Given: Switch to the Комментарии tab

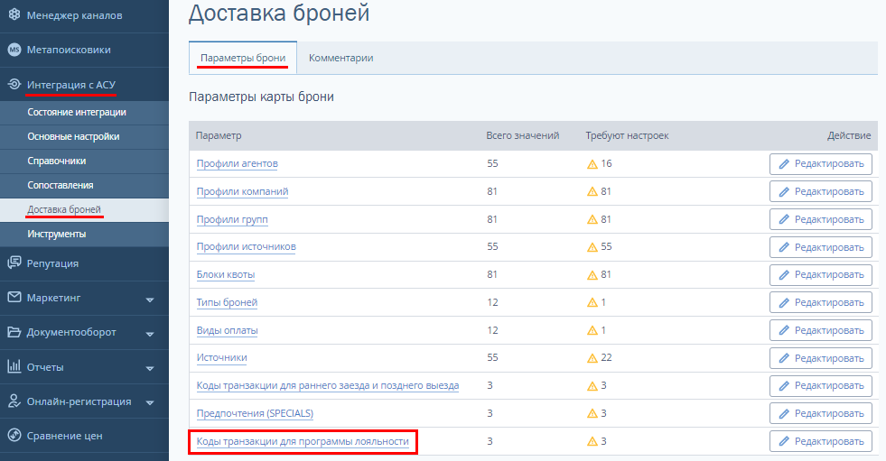Looking at the screenshot, I should [340, 58].
